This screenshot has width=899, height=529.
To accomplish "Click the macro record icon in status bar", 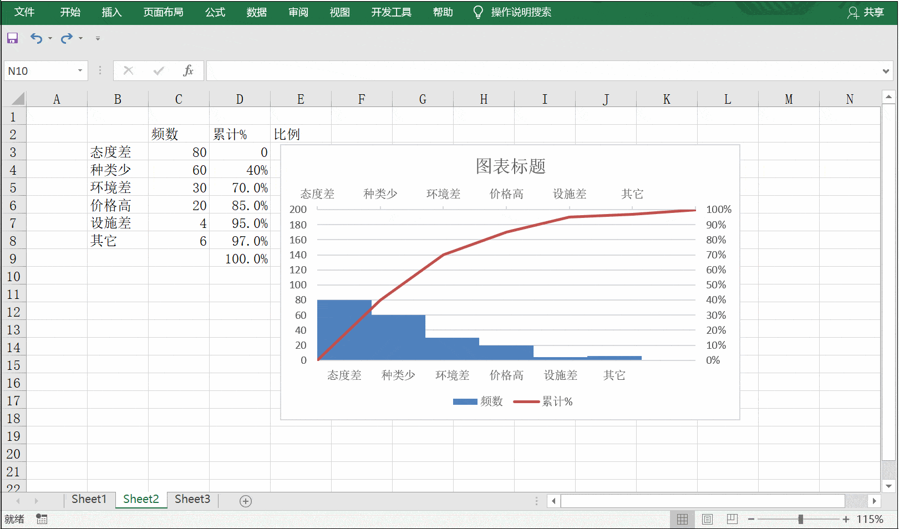I will 42,519.
